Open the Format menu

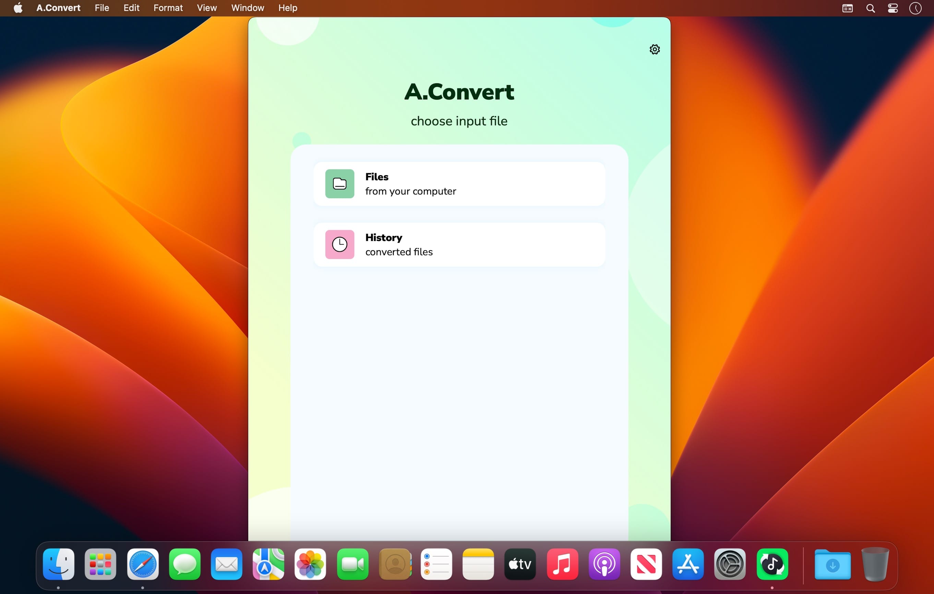pyautogui.click(x=168, y=8)
